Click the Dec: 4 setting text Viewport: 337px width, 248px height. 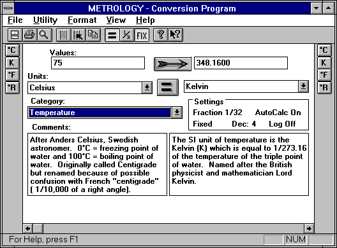[x=244, y=124]
